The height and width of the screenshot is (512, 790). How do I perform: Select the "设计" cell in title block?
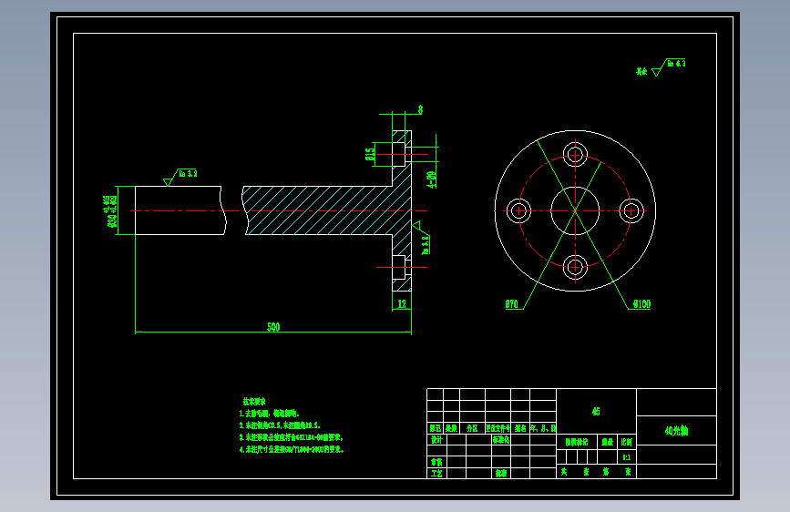click(436, 440)
